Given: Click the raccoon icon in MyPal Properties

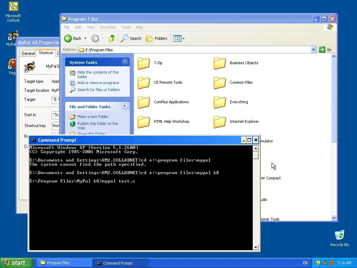Looking at the screenshot, I should pos(30,67).
